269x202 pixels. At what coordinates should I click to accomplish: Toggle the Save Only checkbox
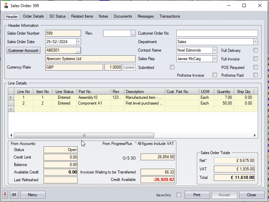[178, 195]
